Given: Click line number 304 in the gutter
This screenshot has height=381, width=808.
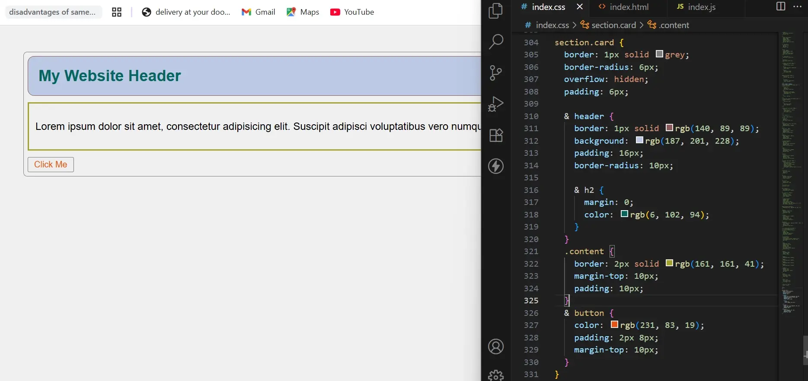Looking at the screenshot, I should (x=531, y=42).
